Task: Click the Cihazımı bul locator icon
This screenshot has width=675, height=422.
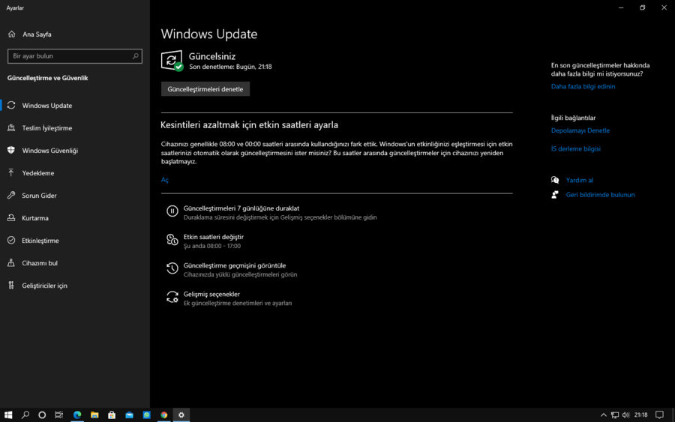Action: pyautogui.click(x=11, y=263)
